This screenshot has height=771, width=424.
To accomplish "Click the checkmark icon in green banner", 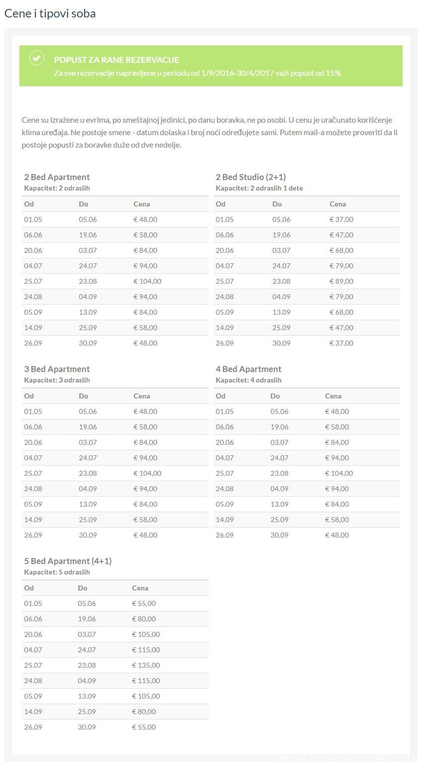I will 36,58.
